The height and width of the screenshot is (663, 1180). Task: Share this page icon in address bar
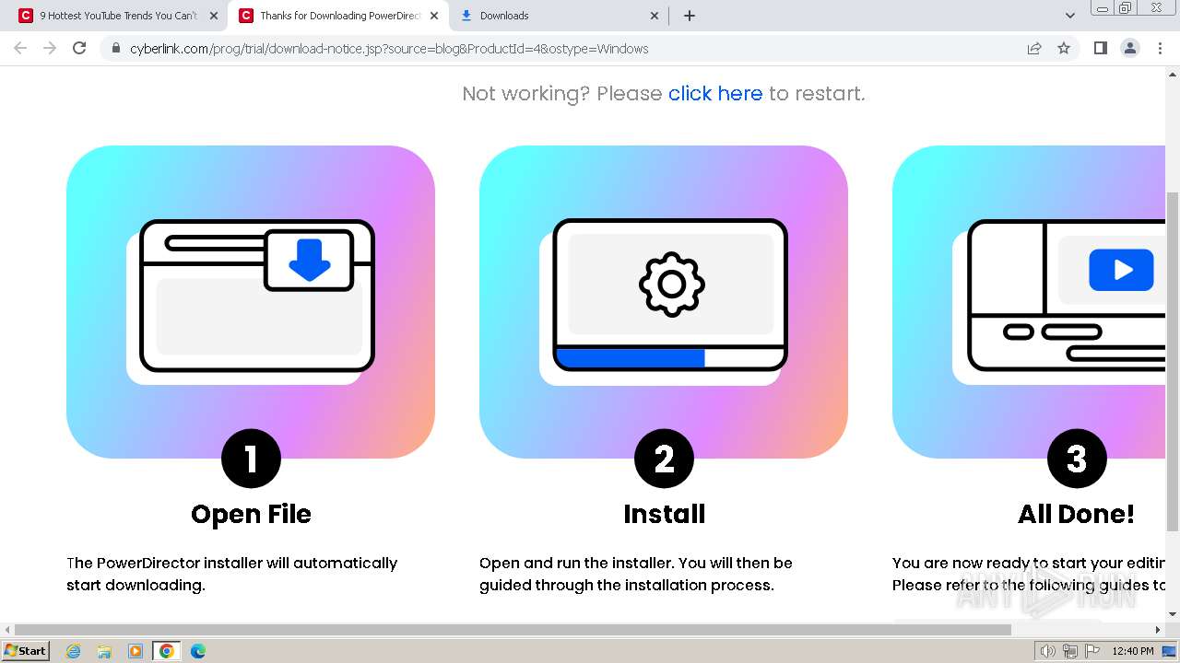pyautogui.click(x=1034, y=49)
